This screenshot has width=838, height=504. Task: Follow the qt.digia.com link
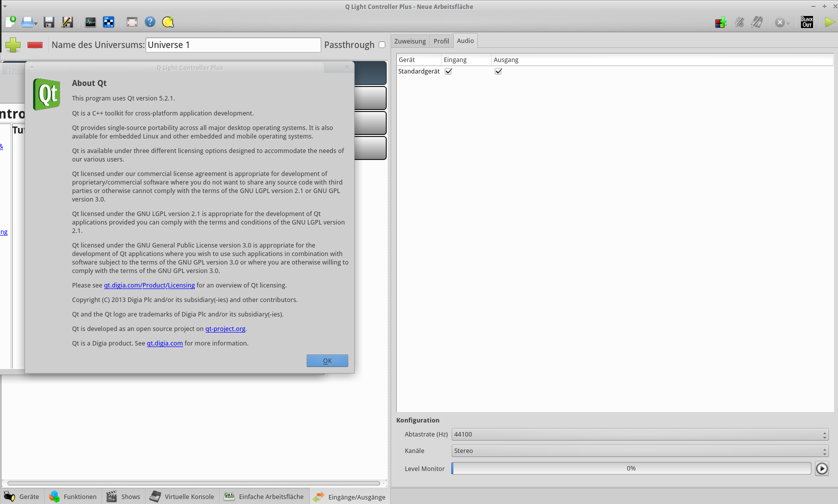165,343
